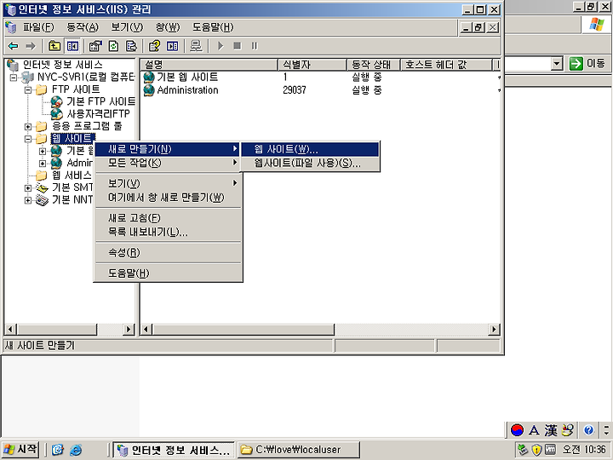Screen dimensions: 613x460
Task: Click the Forward arrow toolbar icon
Action: tap(31, 46)
